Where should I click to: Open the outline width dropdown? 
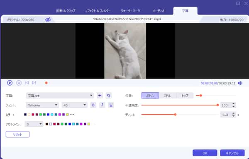(x=34, y=124)
